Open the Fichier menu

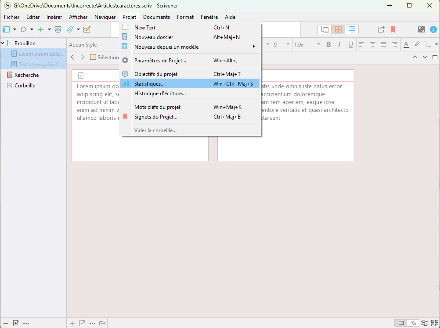(x=12, y=17)
